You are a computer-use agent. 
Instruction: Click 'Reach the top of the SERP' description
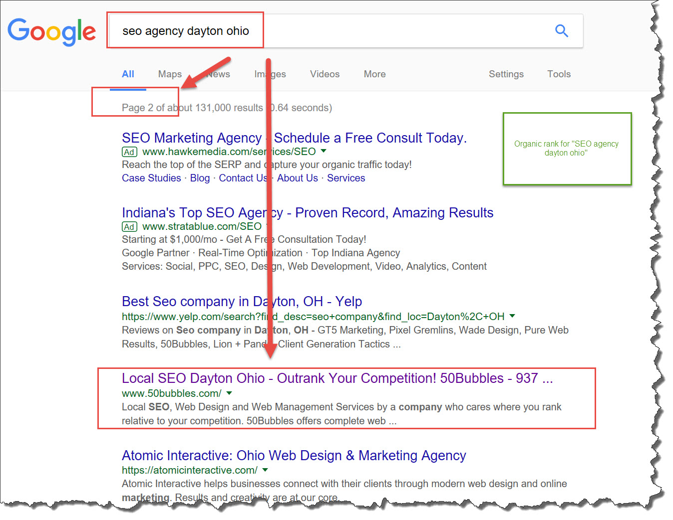click(267, 165)
